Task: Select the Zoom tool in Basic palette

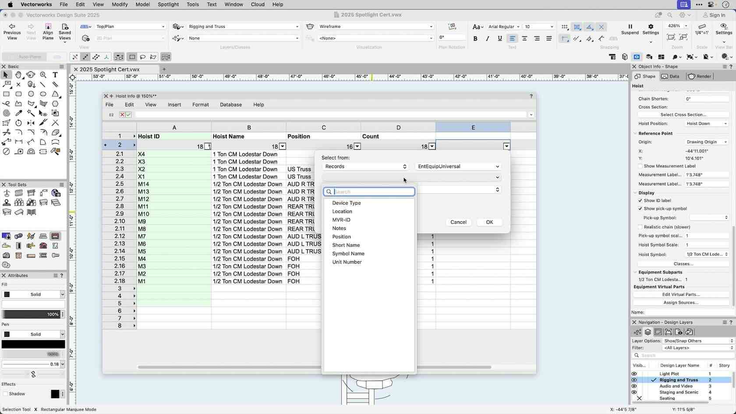Action: click(x=43, y=75)
